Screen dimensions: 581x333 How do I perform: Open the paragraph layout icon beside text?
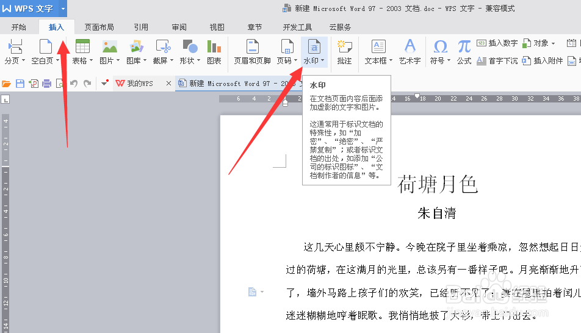[252, 292]
